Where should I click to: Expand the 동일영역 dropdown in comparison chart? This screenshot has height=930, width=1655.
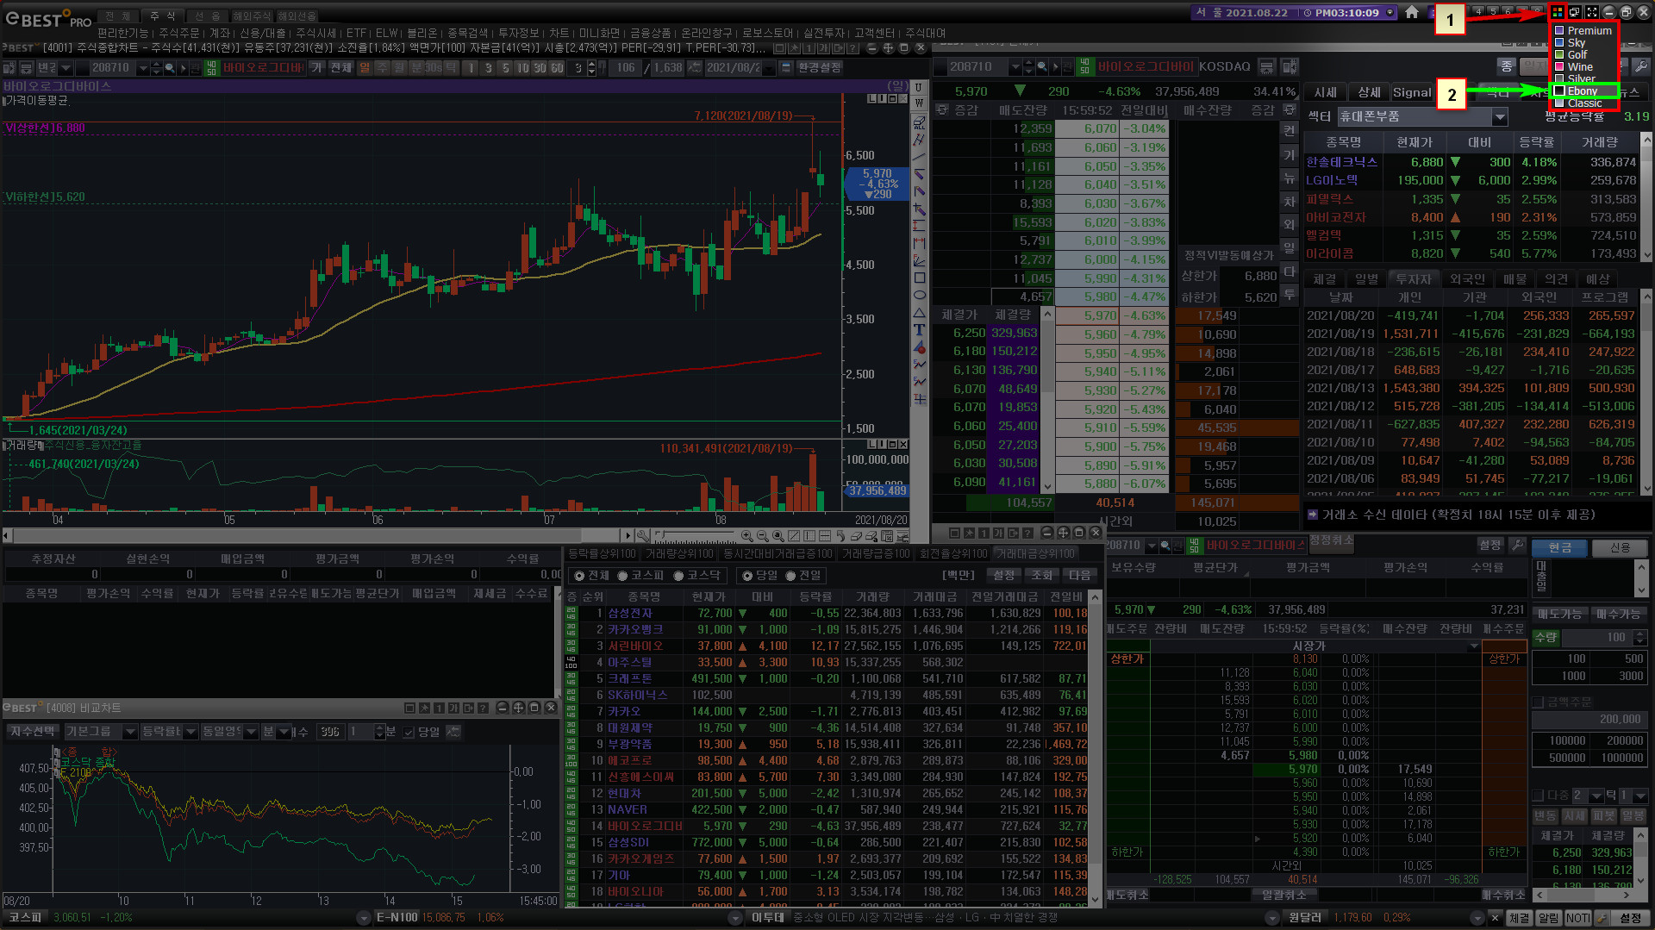251,732
